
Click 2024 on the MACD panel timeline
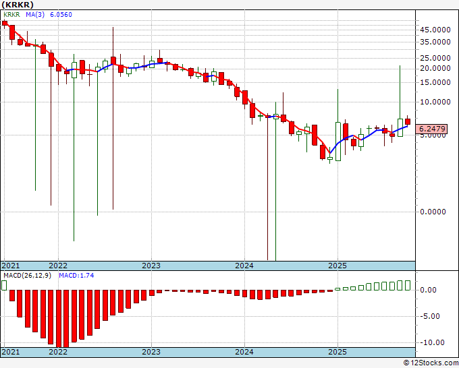click(244, 352)
